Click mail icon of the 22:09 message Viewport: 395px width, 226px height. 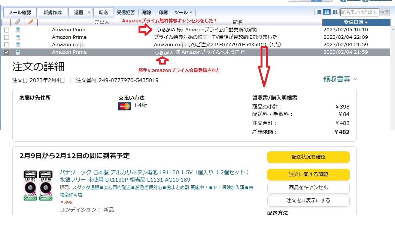[18, 37]
